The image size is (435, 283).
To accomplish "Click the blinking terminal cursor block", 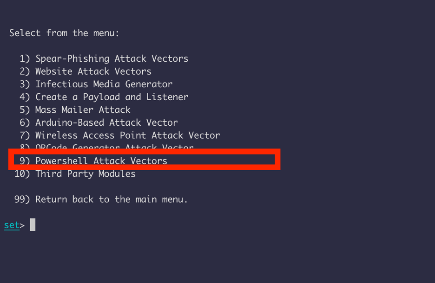I will [x=33, y=225].
